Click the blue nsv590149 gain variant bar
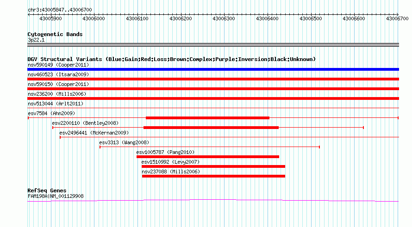 pyautogui.click(x=213, y=69)
